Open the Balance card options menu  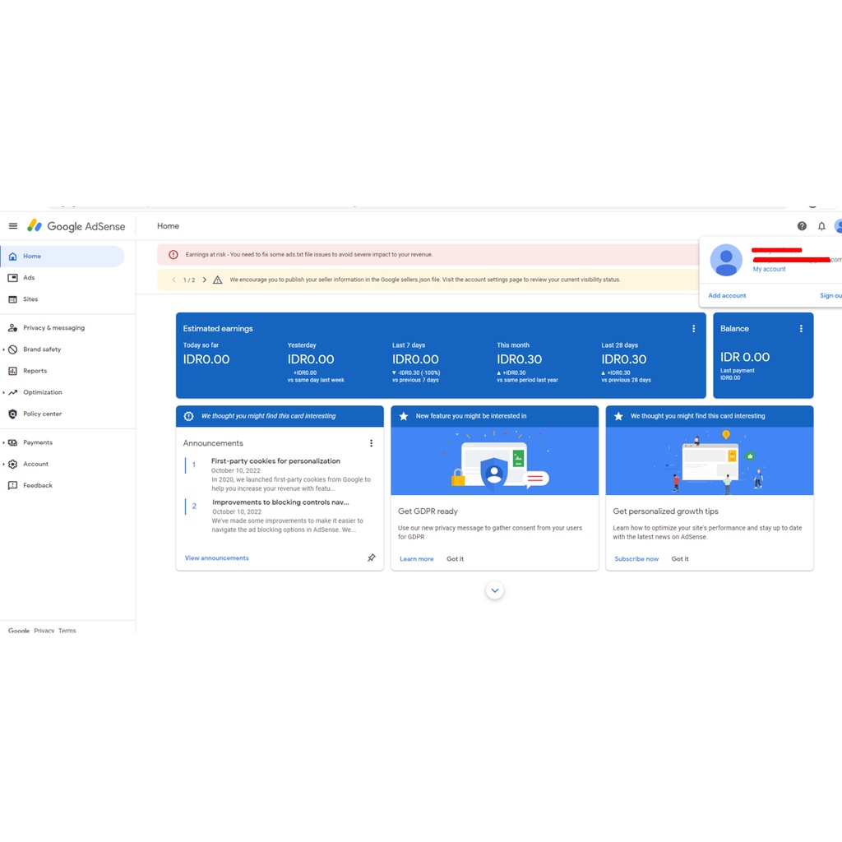point(801,328)
